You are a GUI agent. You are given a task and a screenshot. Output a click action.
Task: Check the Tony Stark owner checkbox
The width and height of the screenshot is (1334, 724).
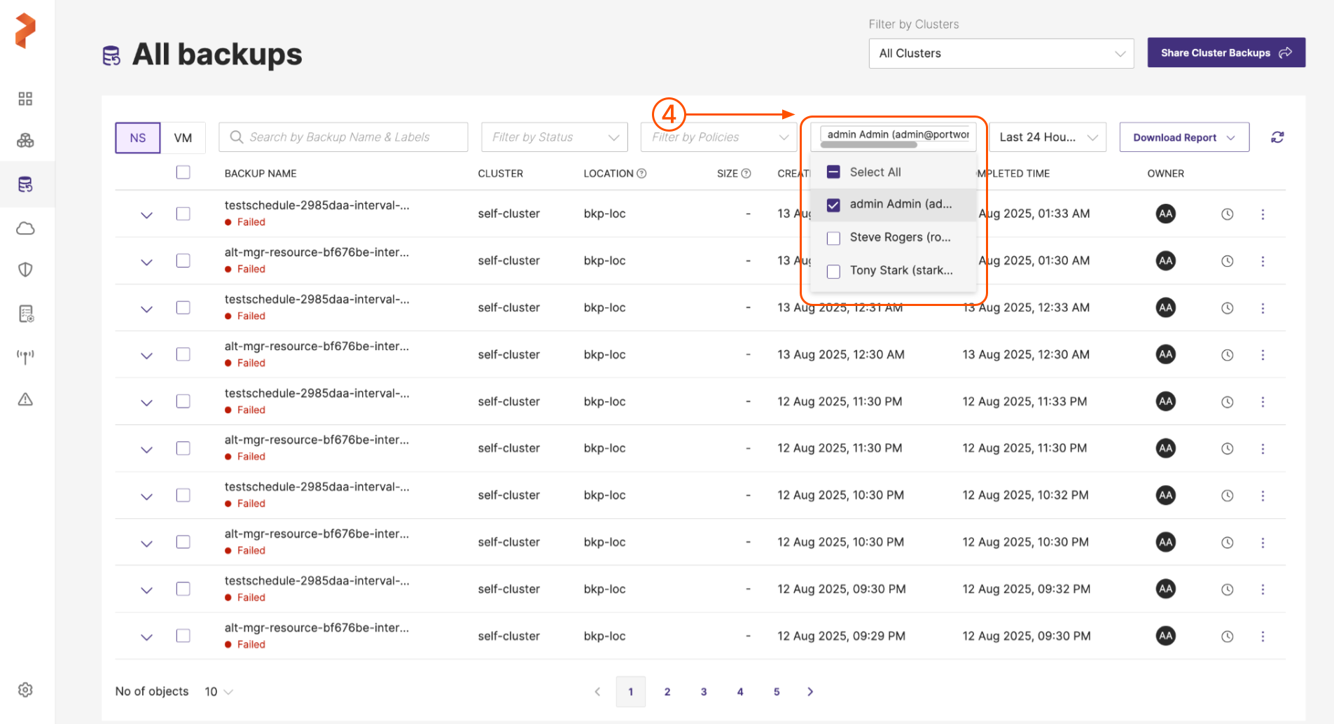tap(833, 271)
